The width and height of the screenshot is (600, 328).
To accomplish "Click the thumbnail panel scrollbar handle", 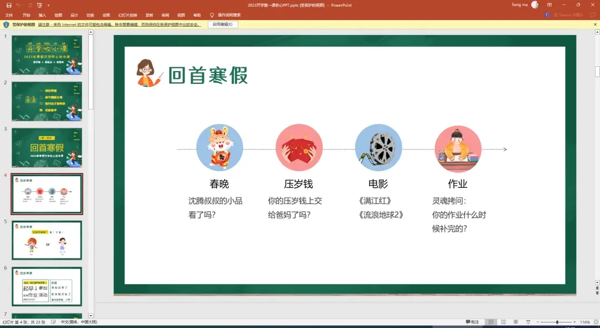I will (91, 72).
